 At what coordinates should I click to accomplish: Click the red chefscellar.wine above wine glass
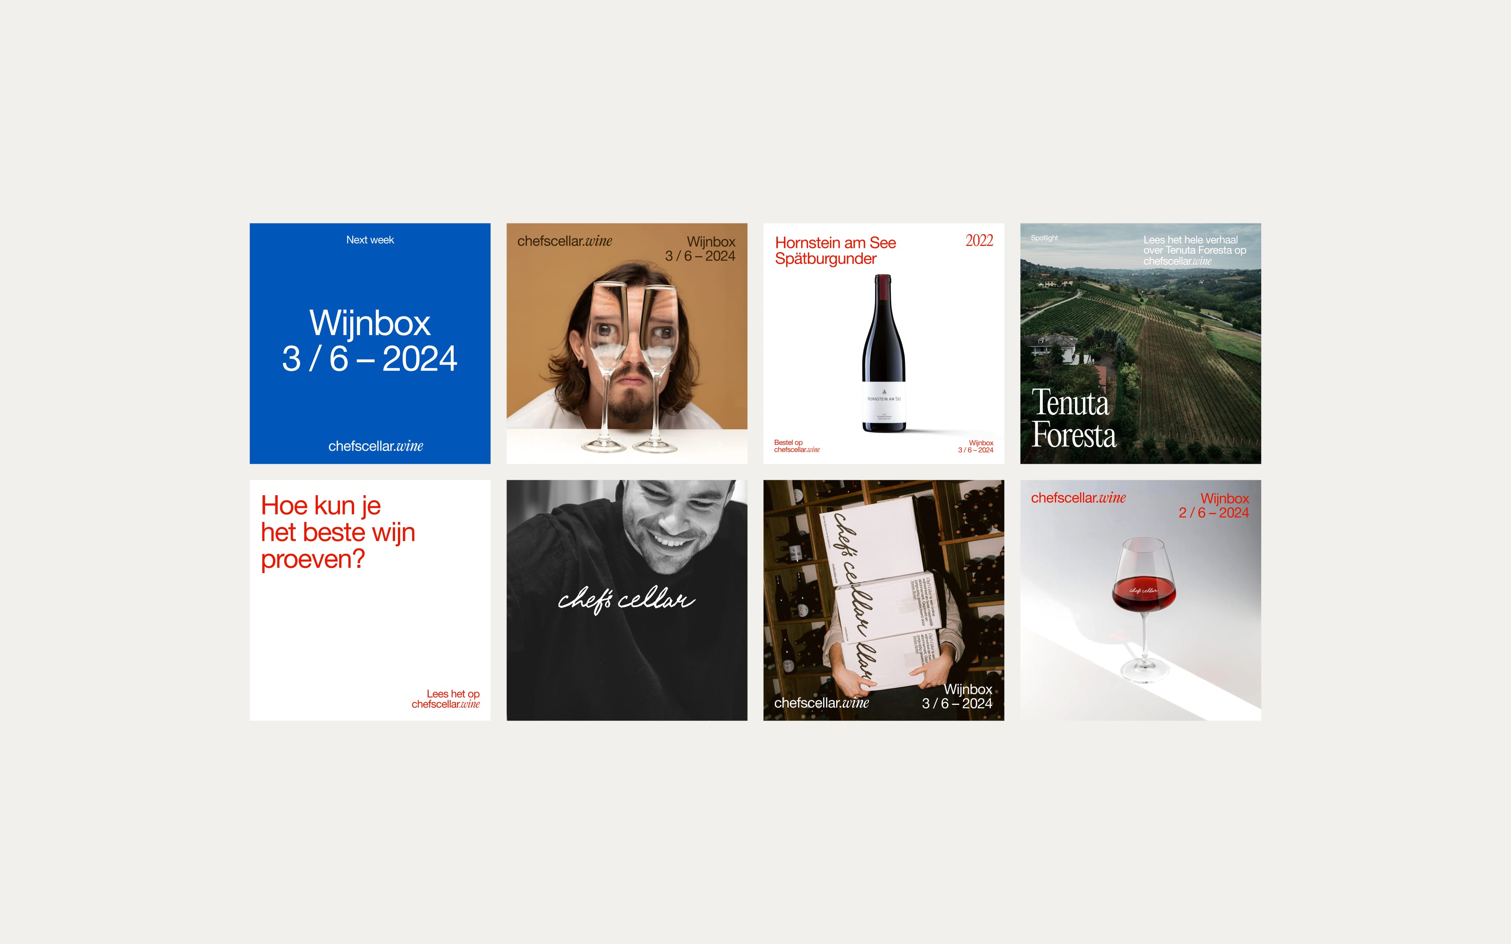point(1078,498)
